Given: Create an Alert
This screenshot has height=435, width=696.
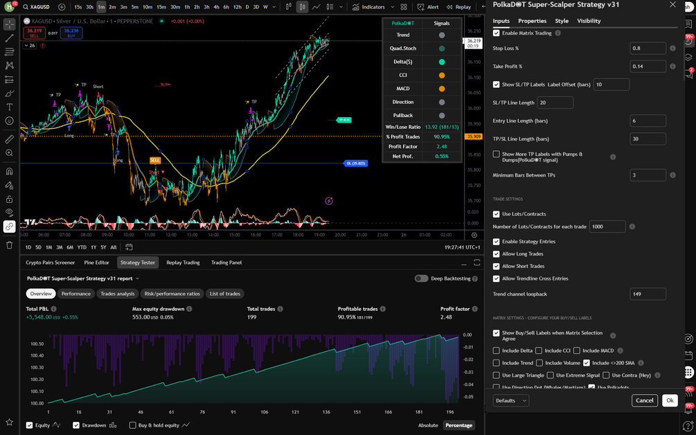Looking at the screenshot, I should (x=428, y=7).
